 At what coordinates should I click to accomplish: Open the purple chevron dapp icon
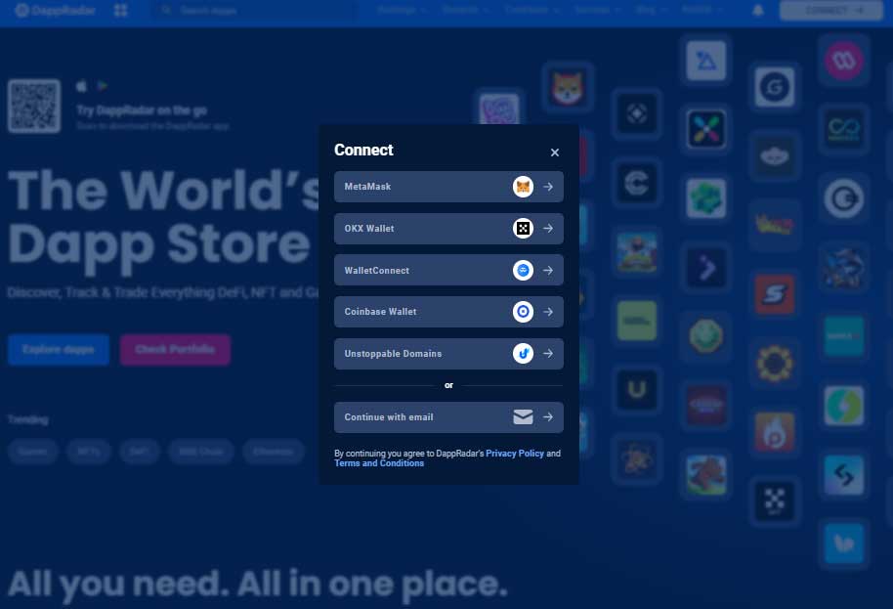click(x=706, y=267)
